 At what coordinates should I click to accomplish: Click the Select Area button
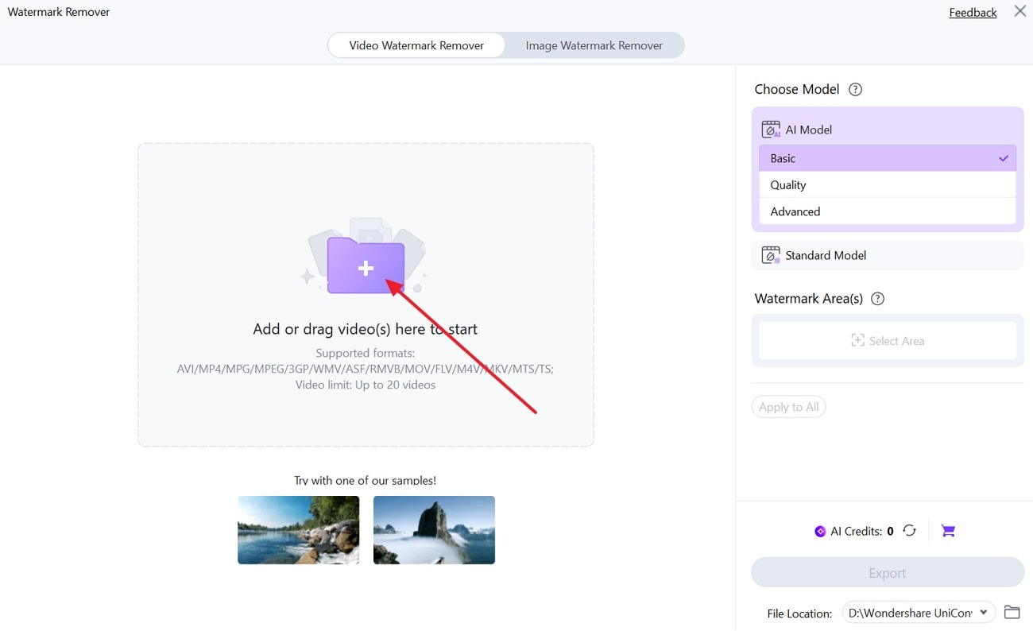click(888, 340)
